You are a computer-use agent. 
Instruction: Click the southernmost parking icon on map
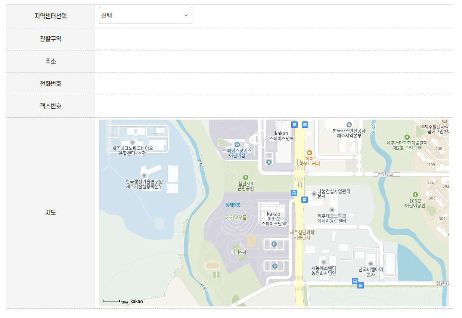[x=275, y=266]
